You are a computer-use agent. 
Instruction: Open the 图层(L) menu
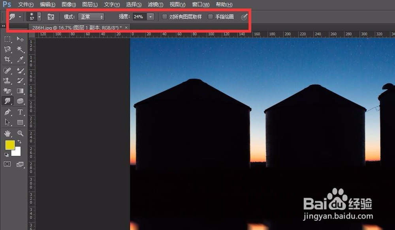click(90, 4)
